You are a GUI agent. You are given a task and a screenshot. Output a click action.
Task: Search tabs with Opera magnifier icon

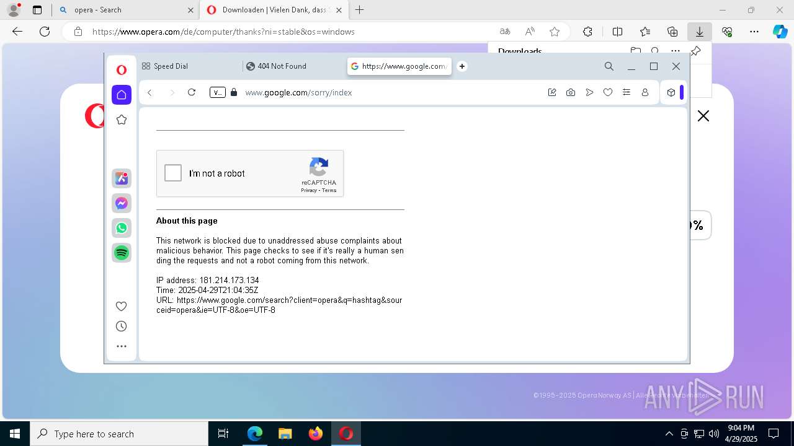tap(609, 66)
